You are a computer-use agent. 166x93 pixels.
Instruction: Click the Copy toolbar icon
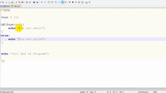pyautogui.click(x=19, y=2)
